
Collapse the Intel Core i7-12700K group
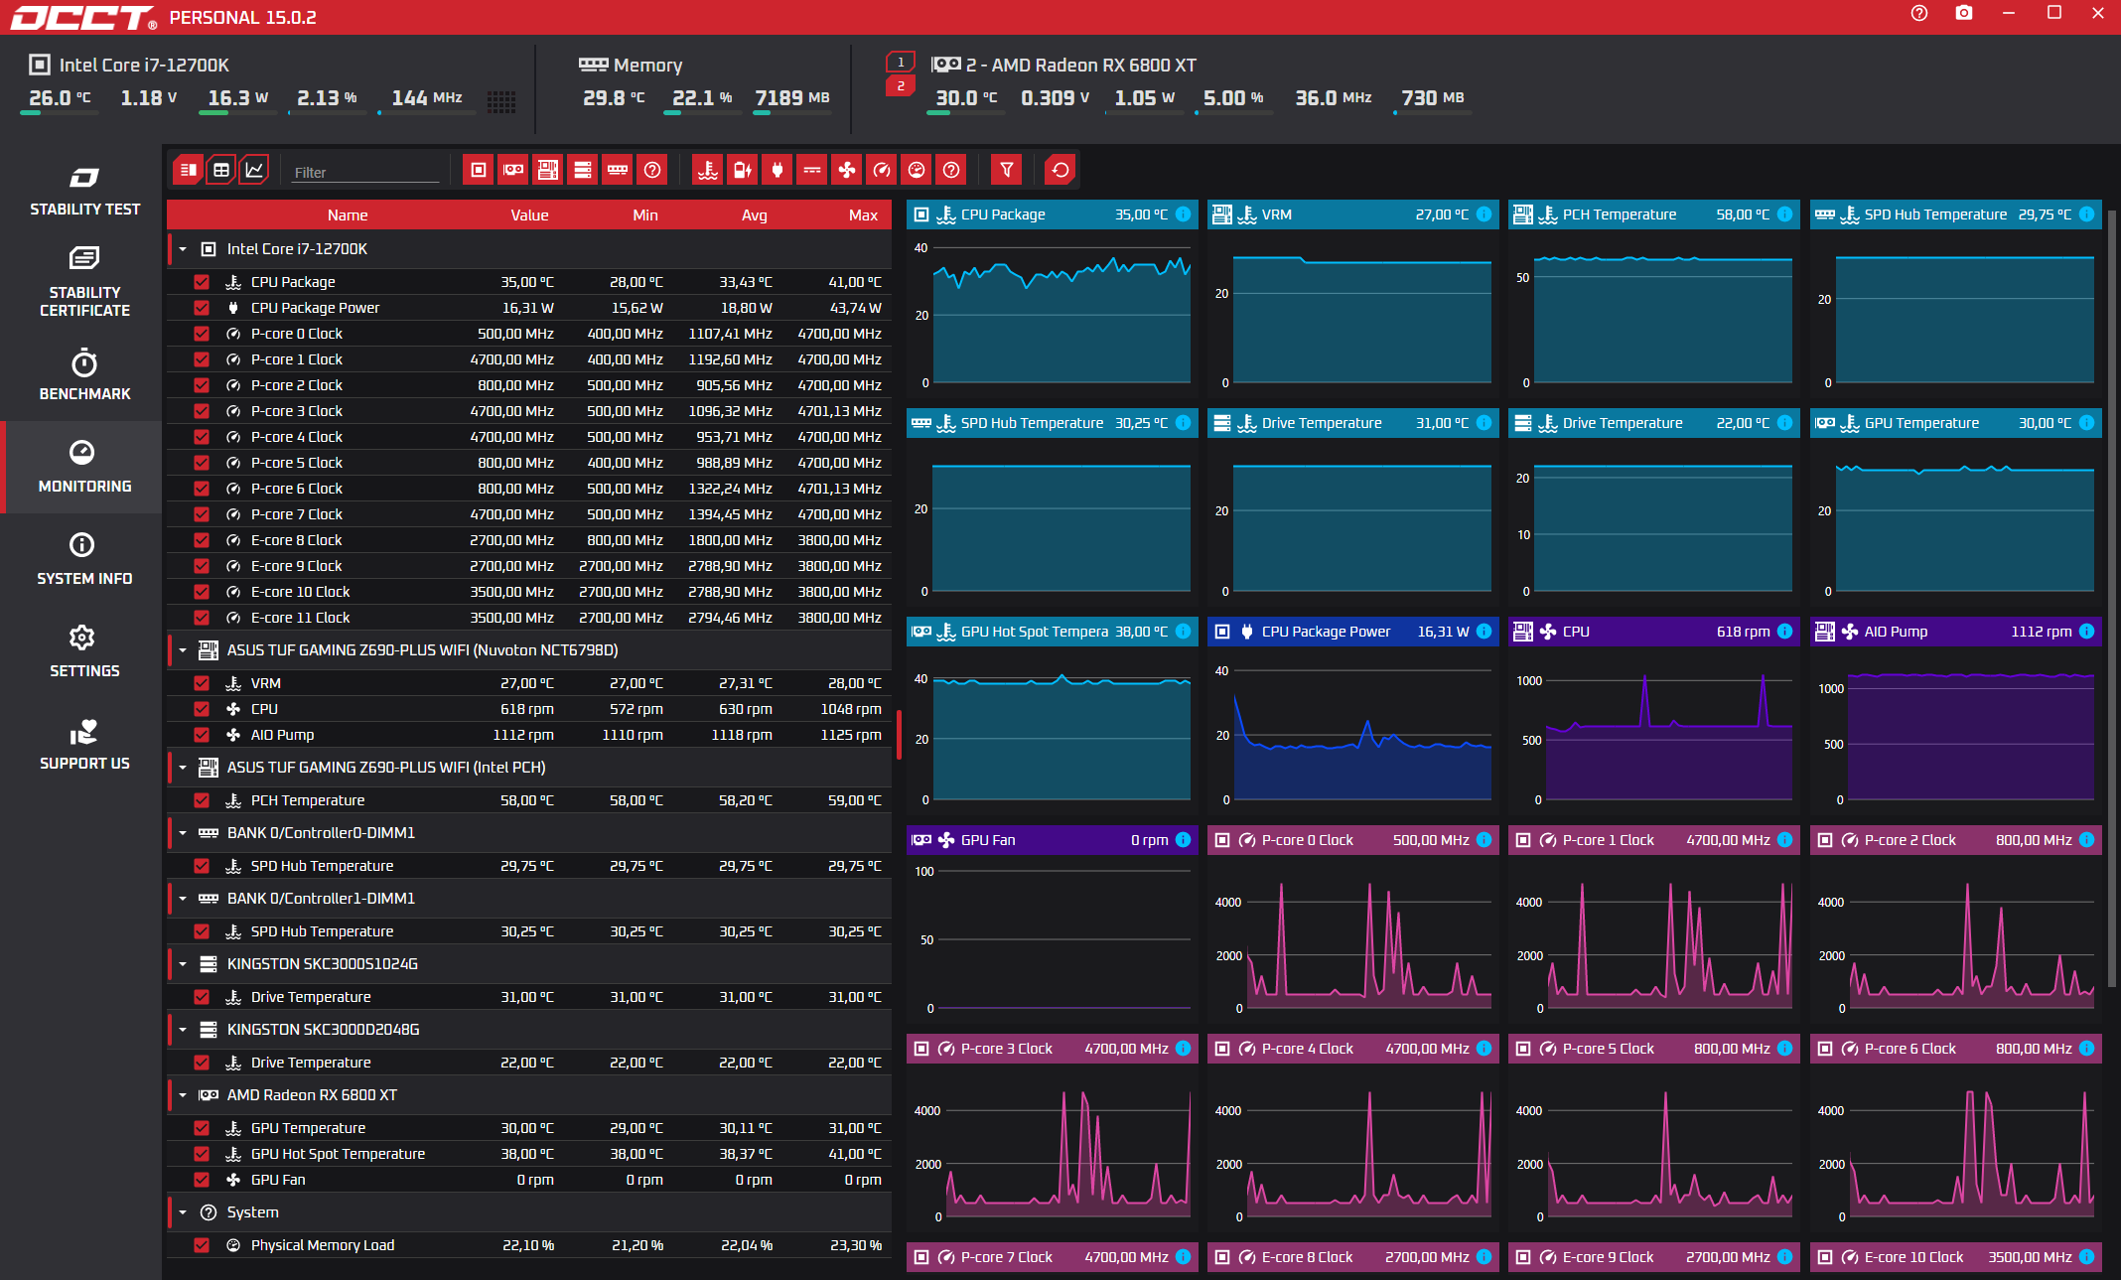[183, 249]
